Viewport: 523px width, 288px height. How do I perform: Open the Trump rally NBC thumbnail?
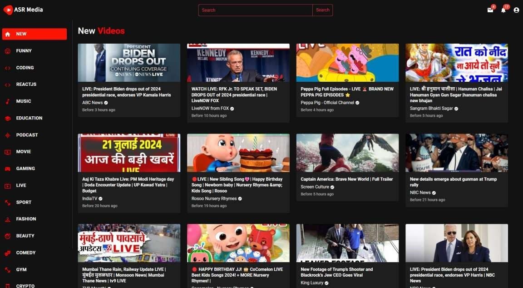click(x=457, y=153)
